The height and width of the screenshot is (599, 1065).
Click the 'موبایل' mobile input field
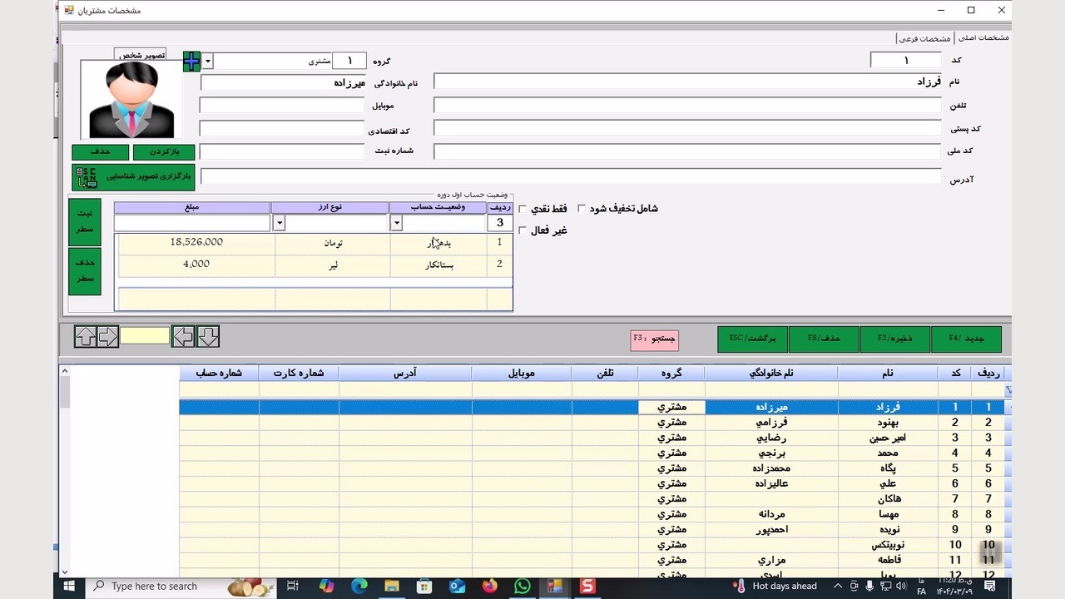[282, 106]
